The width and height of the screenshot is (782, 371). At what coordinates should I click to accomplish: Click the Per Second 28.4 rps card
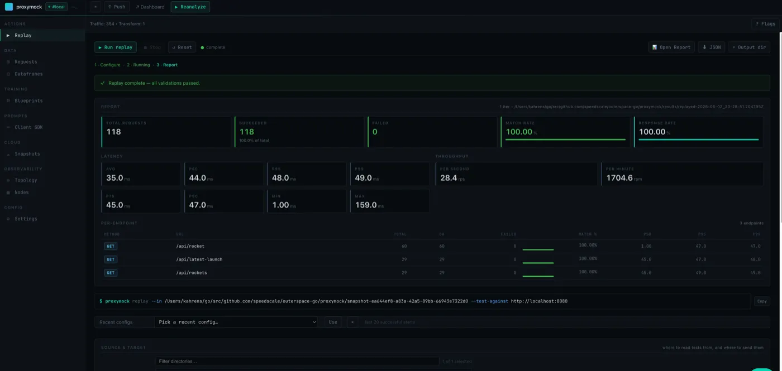(516, 174)
